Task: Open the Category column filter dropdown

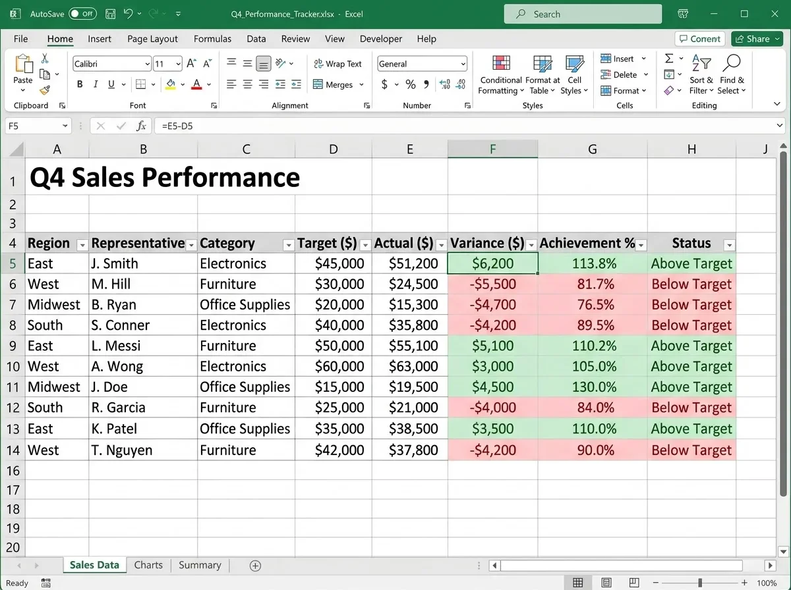Action: tap(288, 245)
